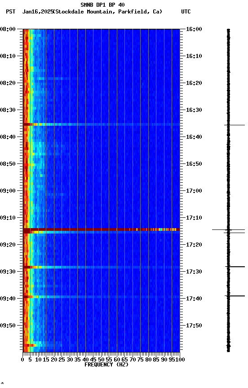The image size is (248, 388).
Task: Click the "FREQUENCY (HZ)" axis label
Action: [x=106, y=365]
